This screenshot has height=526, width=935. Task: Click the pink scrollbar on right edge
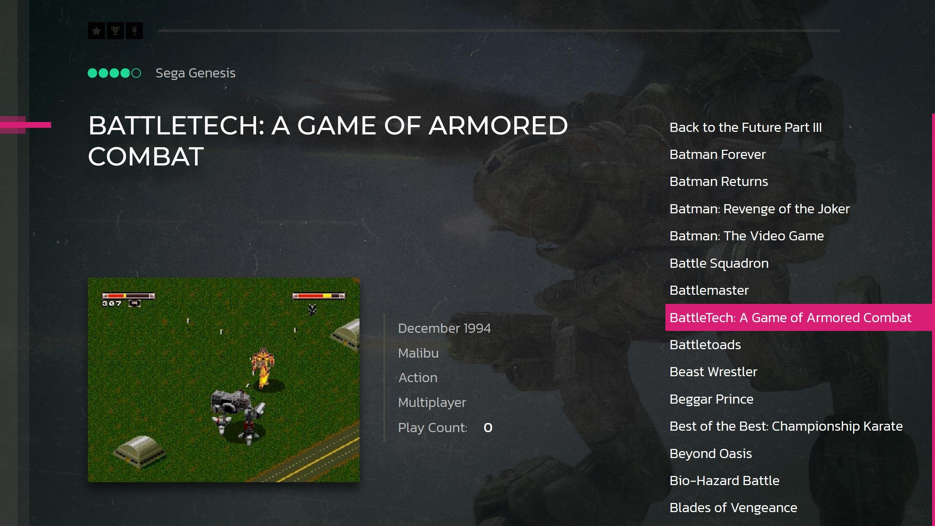pyautogui.click(x=934, y=320)
